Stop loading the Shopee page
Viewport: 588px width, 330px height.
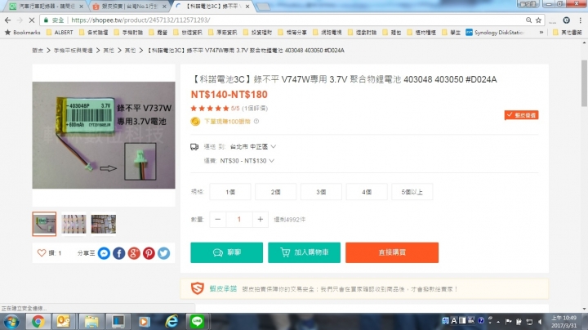(x=32, y=20)
